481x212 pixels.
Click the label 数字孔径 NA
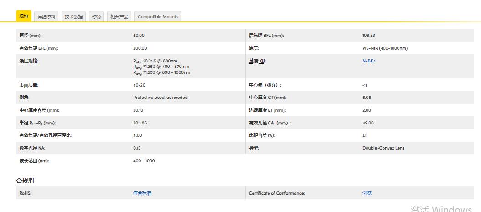click(x=32, y=148)
